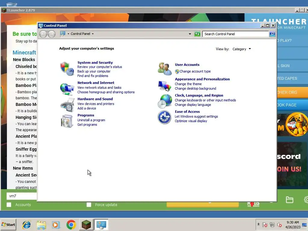Click the Forward navigation arrow button
The image size is (308, 231).
(51, 34)
